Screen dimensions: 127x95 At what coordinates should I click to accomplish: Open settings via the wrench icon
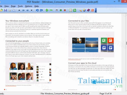pyautogui.click(x=80, y=10)
